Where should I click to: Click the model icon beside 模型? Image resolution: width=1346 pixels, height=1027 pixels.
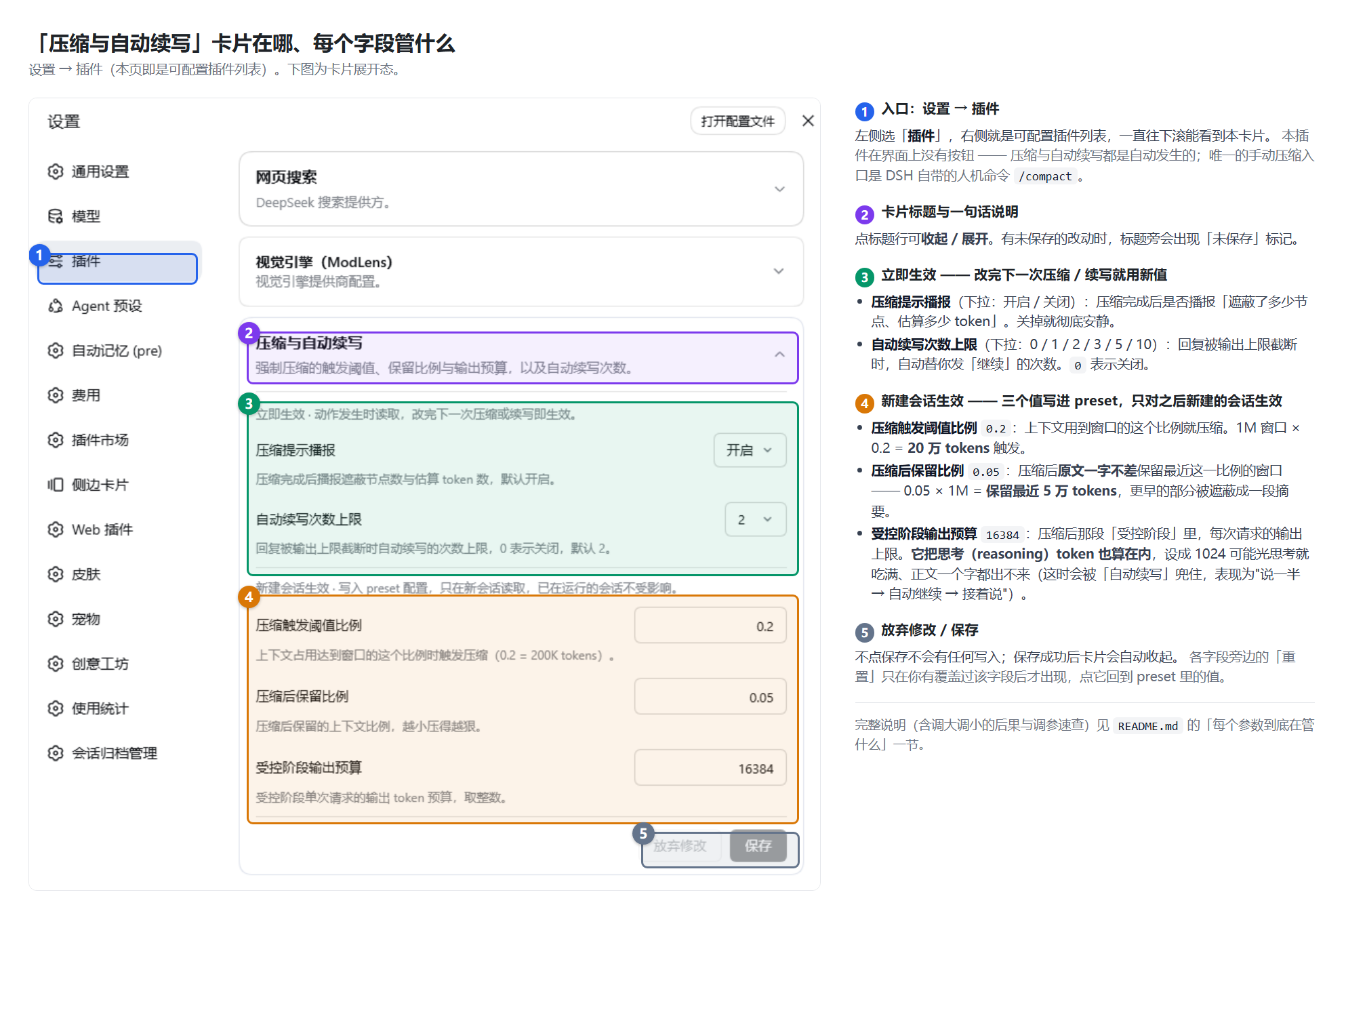(x=56, y=216)
